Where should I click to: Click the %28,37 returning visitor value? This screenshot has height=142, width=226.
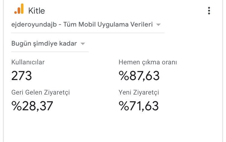click(32, 106)
